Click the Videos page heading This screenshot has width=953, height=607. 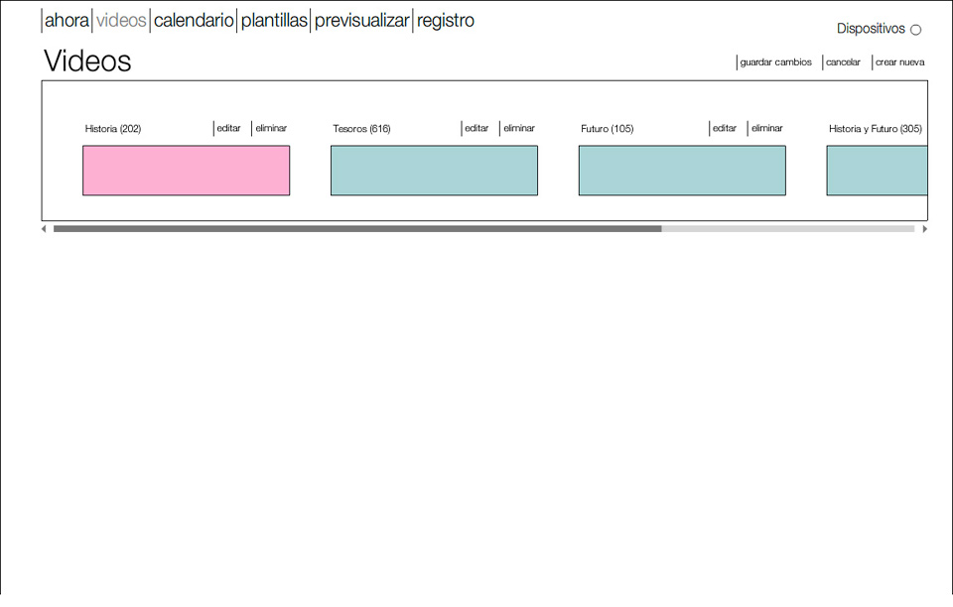(87, 61)
